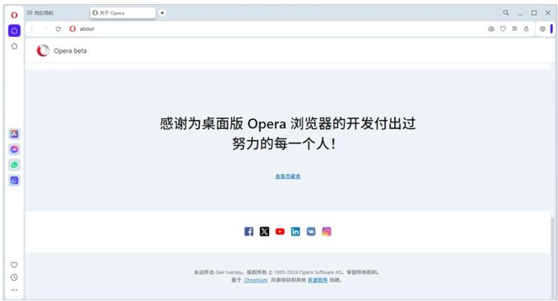Viewport: 558px width, 301px height.
Task: Open the headphones player sidebar icon
Action: click(x=14, y=180)
